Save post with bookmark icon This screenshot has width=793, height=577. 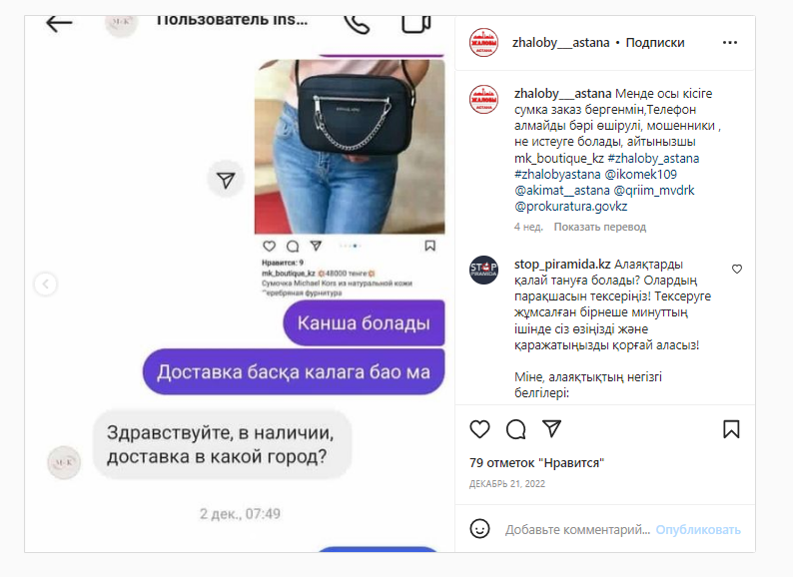click(731, 429)
